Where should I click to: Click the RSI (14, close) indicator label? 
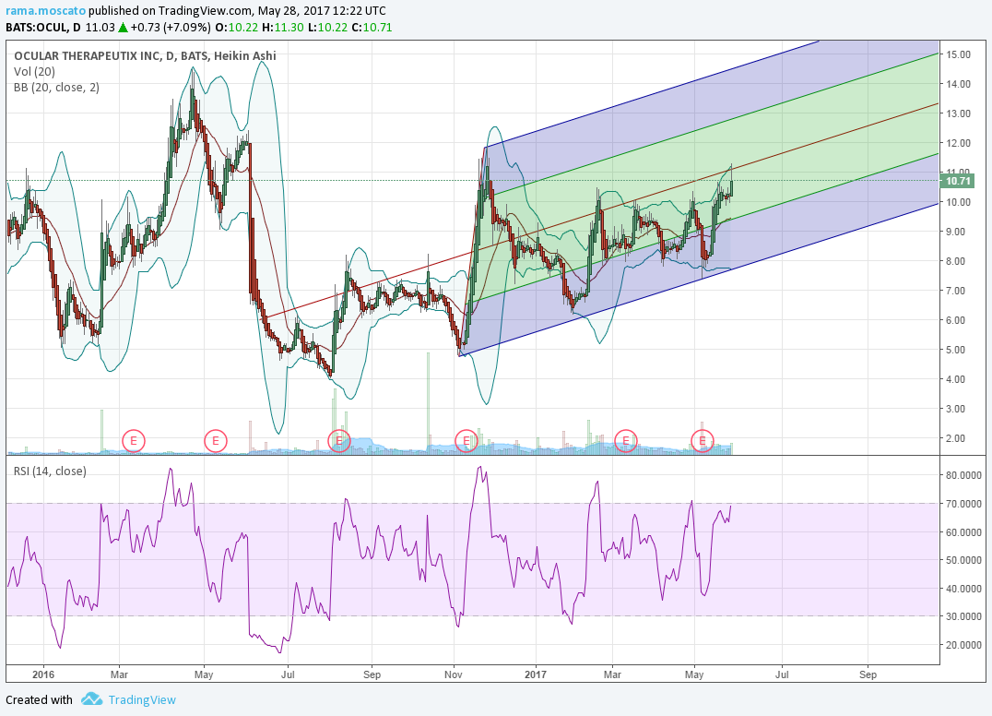tap(50, 471)
